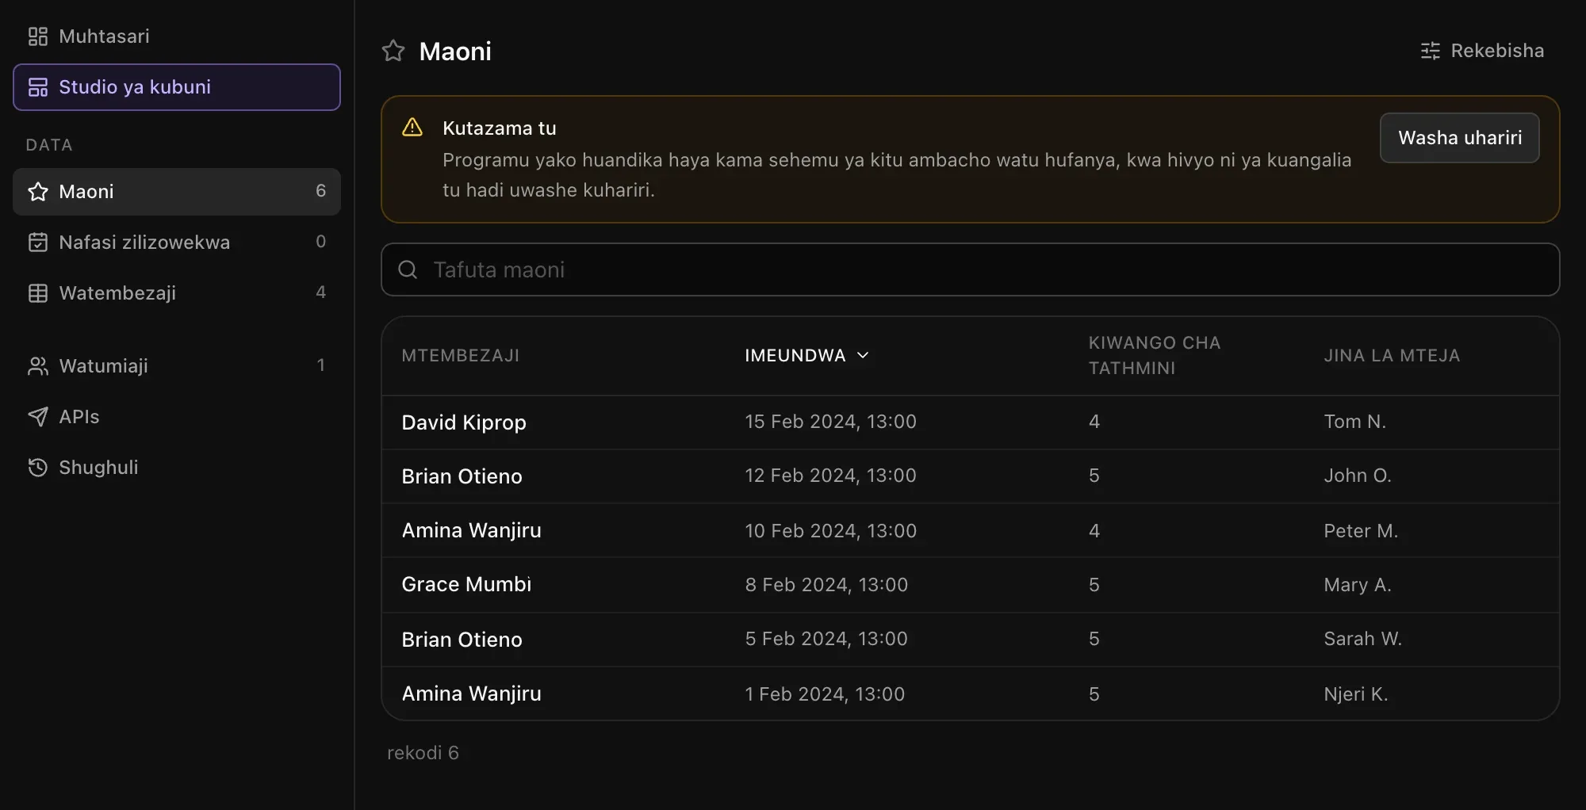Click customer name Sarah W.
The width and height of the screenshot is (1586, 810).
coord(1362,639)
